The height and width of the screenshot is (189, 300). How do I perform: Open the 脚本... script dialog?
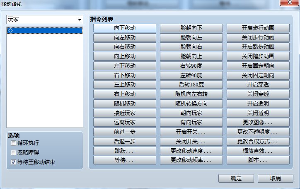coord(258,160)
